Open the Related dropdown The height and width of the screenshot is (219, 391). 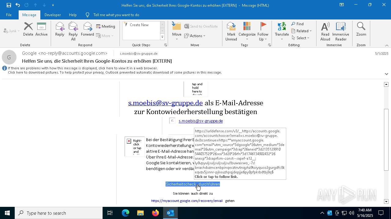[x=301, y=31]
